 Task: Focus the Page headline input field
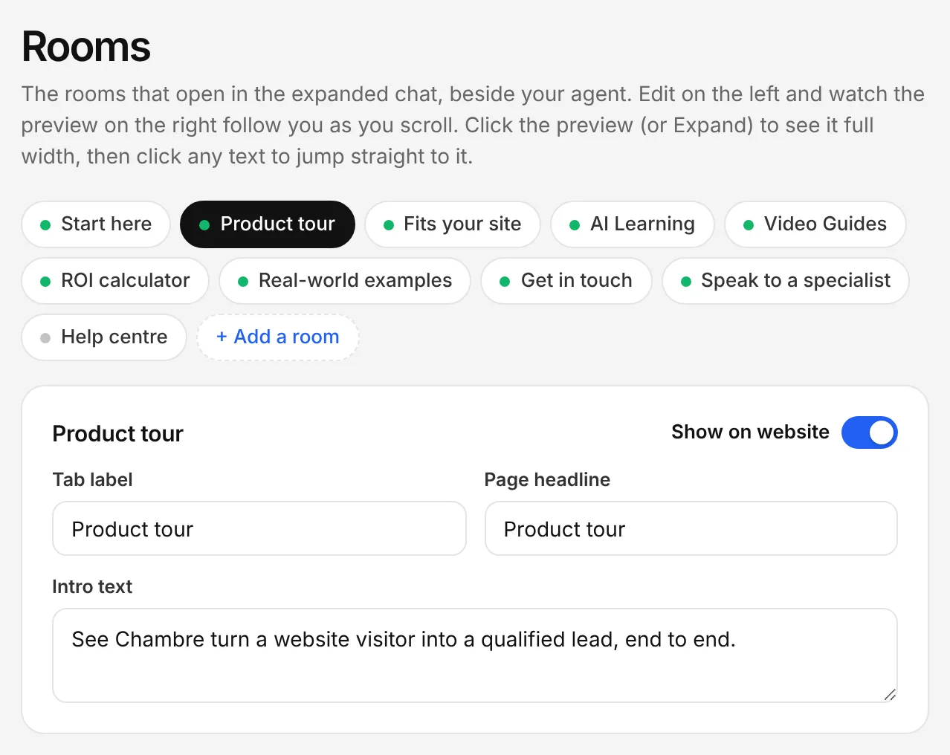tap(691, 528)
